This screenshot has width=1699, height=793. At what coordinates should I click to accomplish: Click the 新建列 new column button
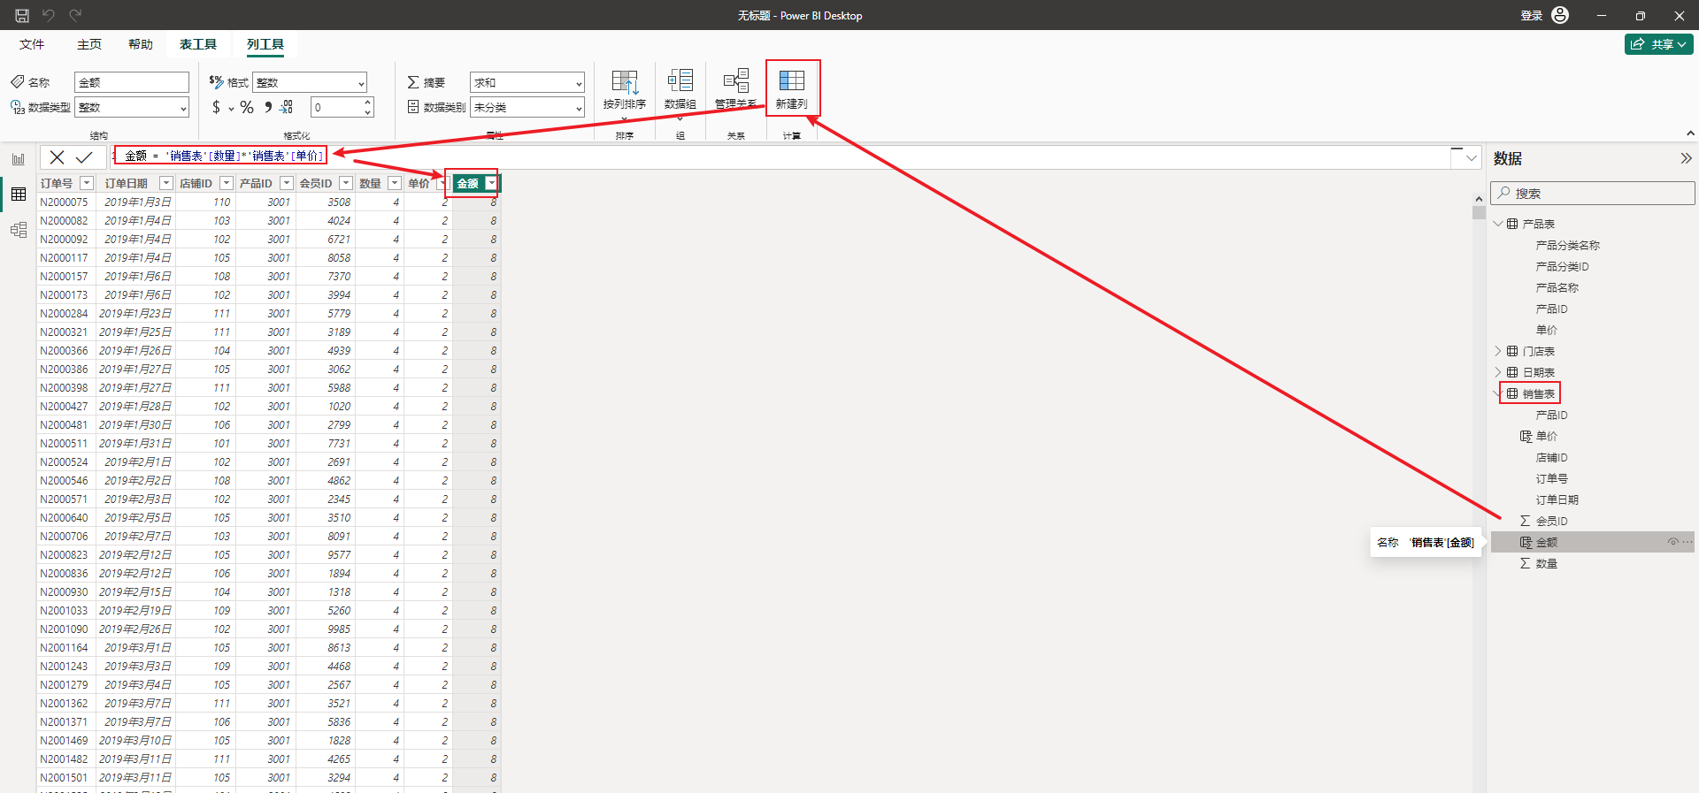792,88
